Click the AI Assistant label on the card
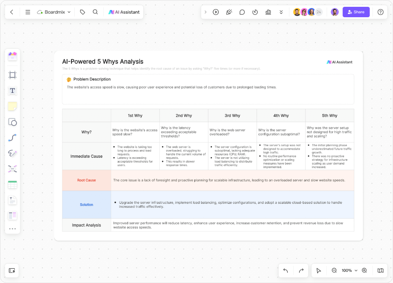Image resolution: width=393 pixels, height=283 pixels. [339, 62]
